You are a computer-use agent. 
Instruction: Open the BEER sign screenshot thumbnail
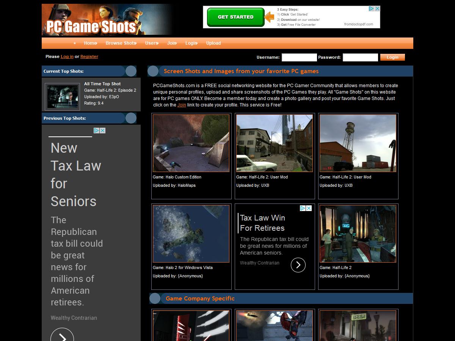358,326
